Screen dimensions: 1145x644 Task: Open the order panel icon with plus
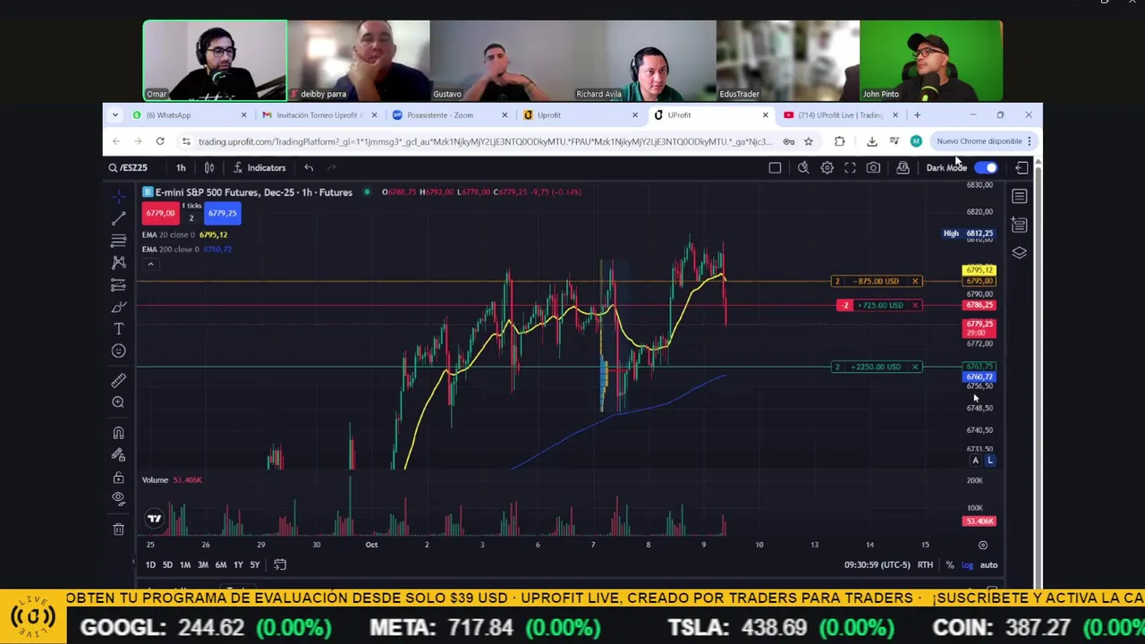point(1019,225)
